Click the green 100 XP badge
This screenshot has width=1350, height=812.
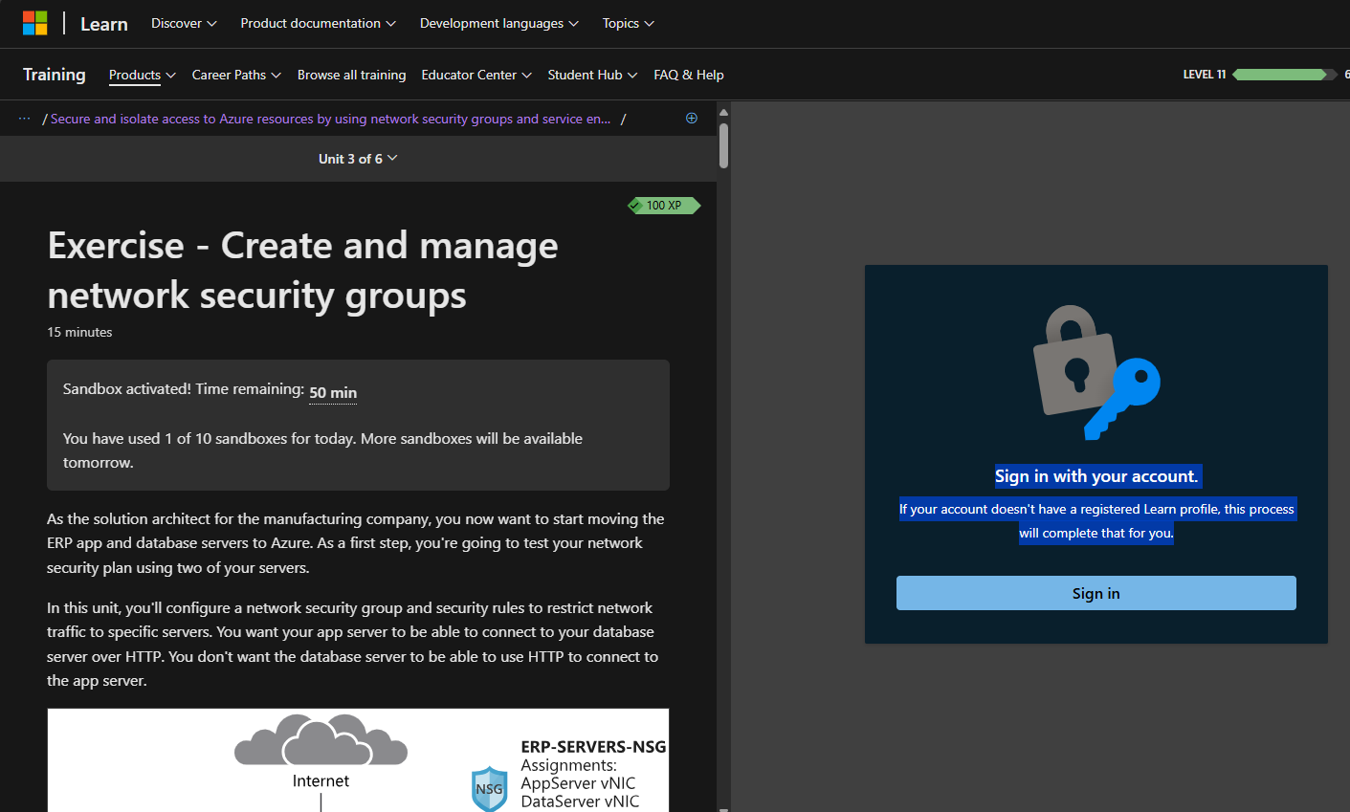point(663,205)
